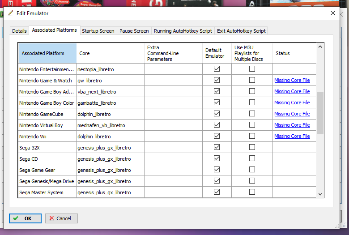The height and width of the screenshot is (235, 349).
Task: Open Missing Core File link for Game & Watch
Action: click(292, 80)
